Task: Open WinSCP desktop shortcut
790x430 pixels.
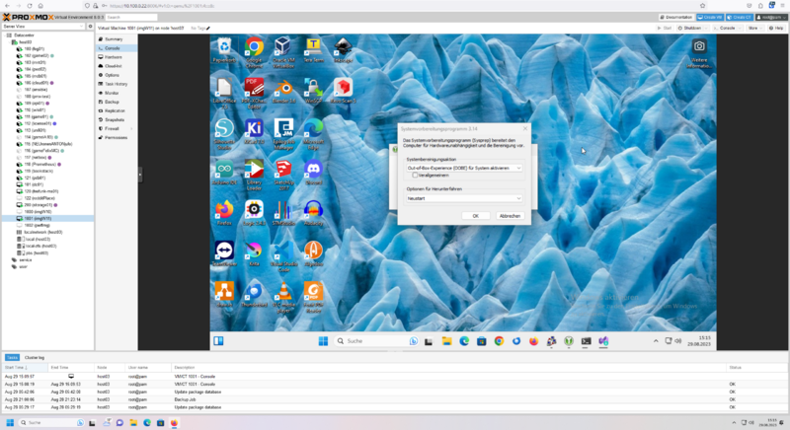Action: point(313,91)
